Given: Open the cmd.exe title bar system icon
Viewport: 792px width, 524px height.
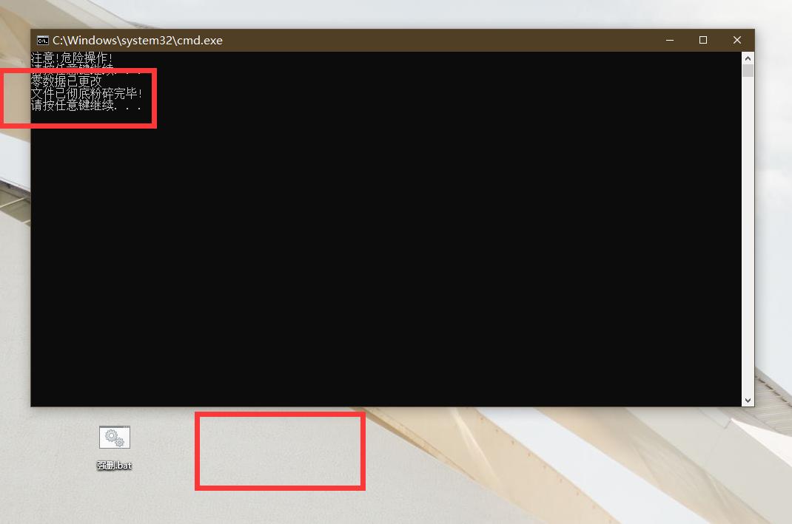Looking at the screenshot, I should coord(43,41).
